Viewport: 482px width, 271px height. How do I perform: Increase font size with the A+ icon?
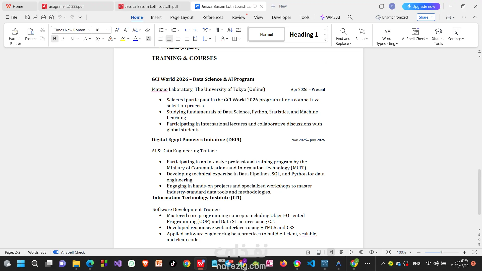click(117, 30)
